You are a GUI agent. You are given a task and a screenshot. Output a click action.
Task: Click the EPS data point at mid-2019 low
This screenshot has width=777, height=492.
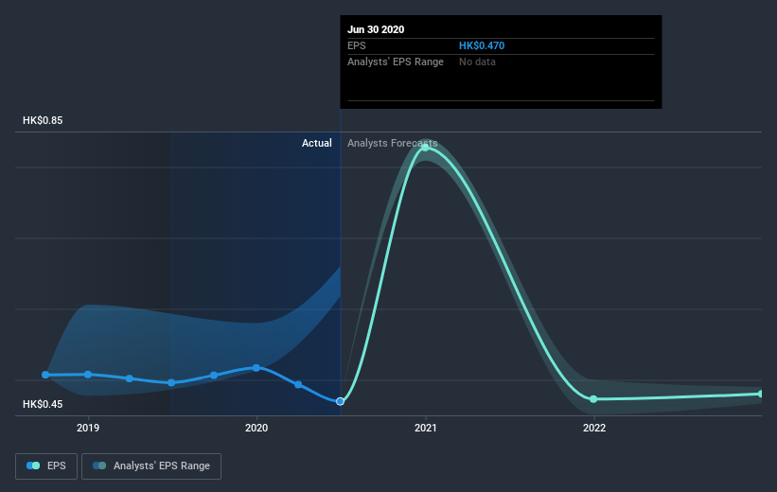[x=171, y=382]
